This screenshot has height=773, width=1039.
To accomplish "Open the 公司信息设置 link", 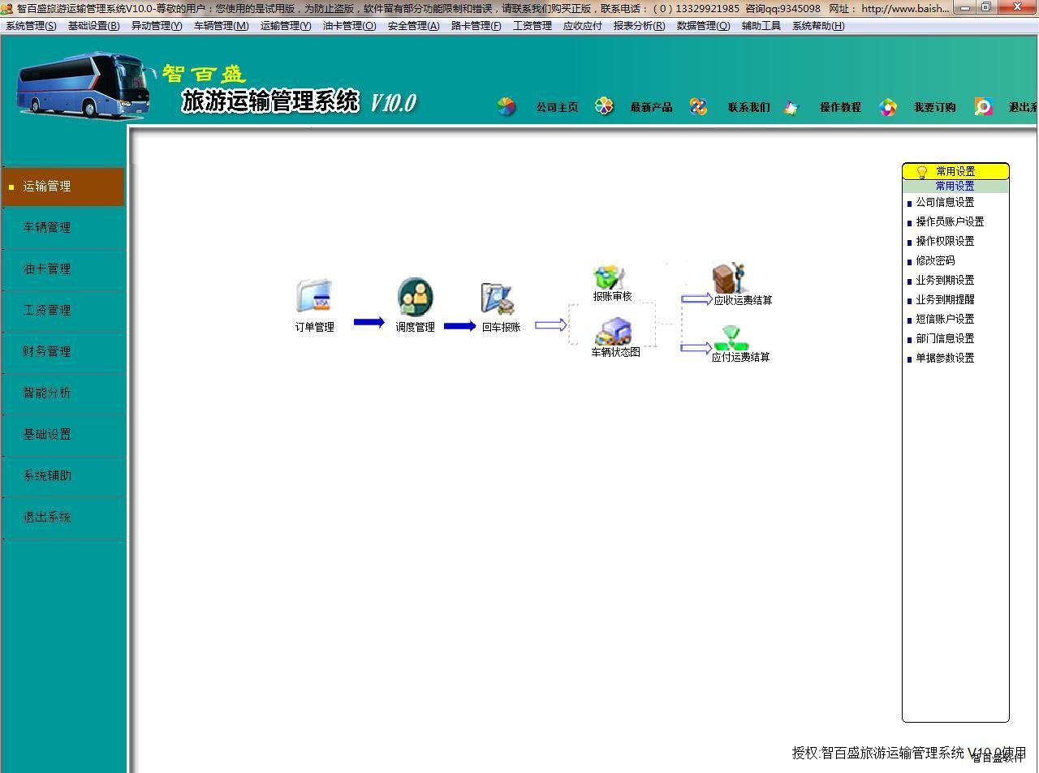I will (945, 202).
